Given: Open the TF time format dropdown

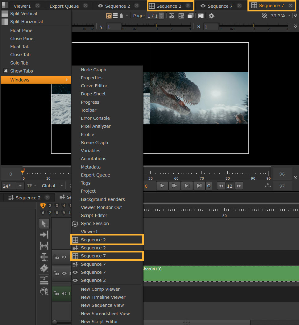Looking at the screenshot, I should [x=31, y=186].
